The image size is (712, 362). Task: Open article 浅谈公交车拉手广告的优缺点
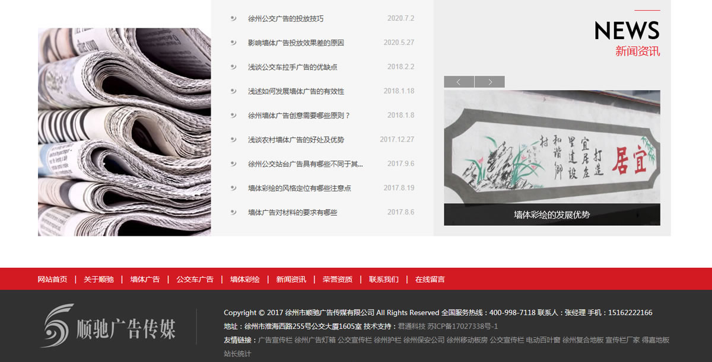(293, 67)
